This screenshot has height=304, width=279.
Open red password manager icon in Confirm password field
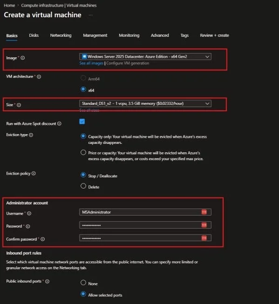pos(204,238)
